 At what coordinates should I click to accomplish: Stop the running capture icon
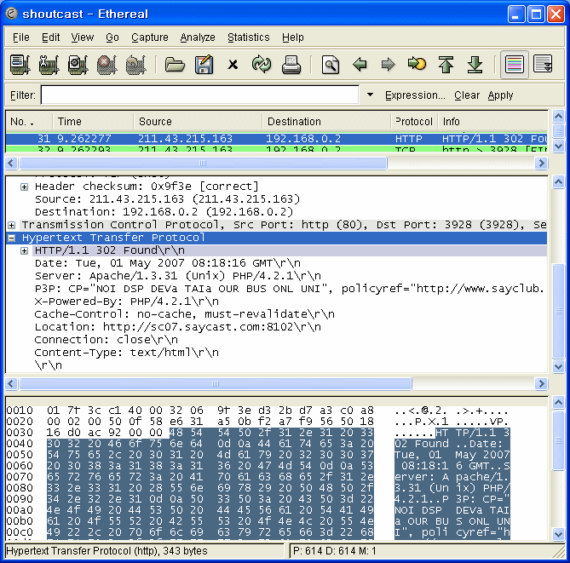(107, 65)
